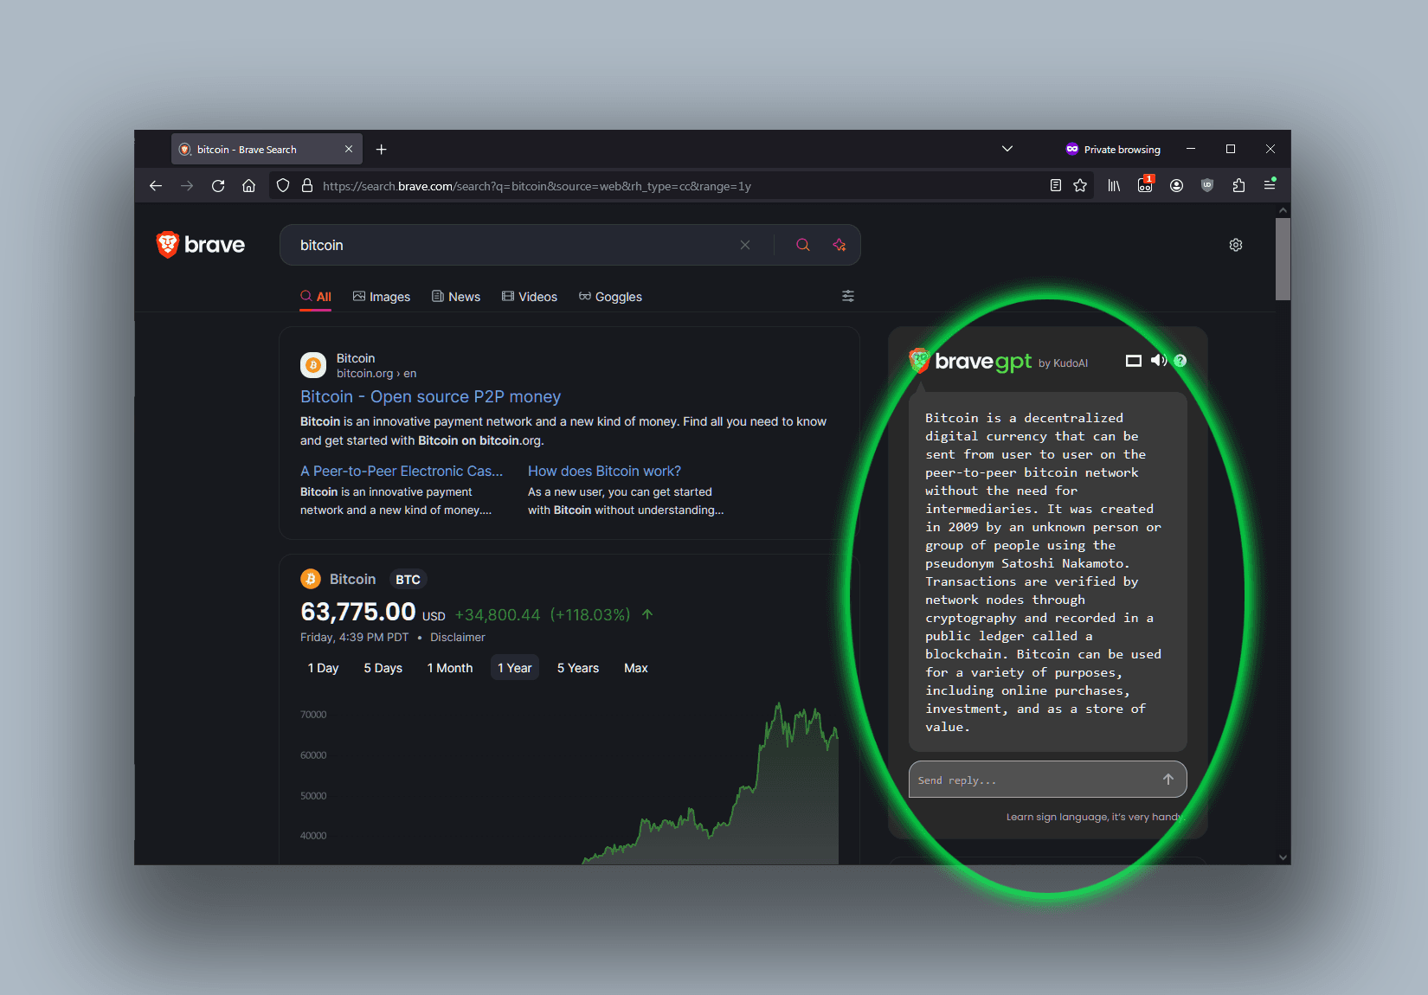Viewport: 1428px width, 995px height.
Task: Toggle BraveGPT speaker audio icon
Action: pyautogui.click(x=1159, y=361)
